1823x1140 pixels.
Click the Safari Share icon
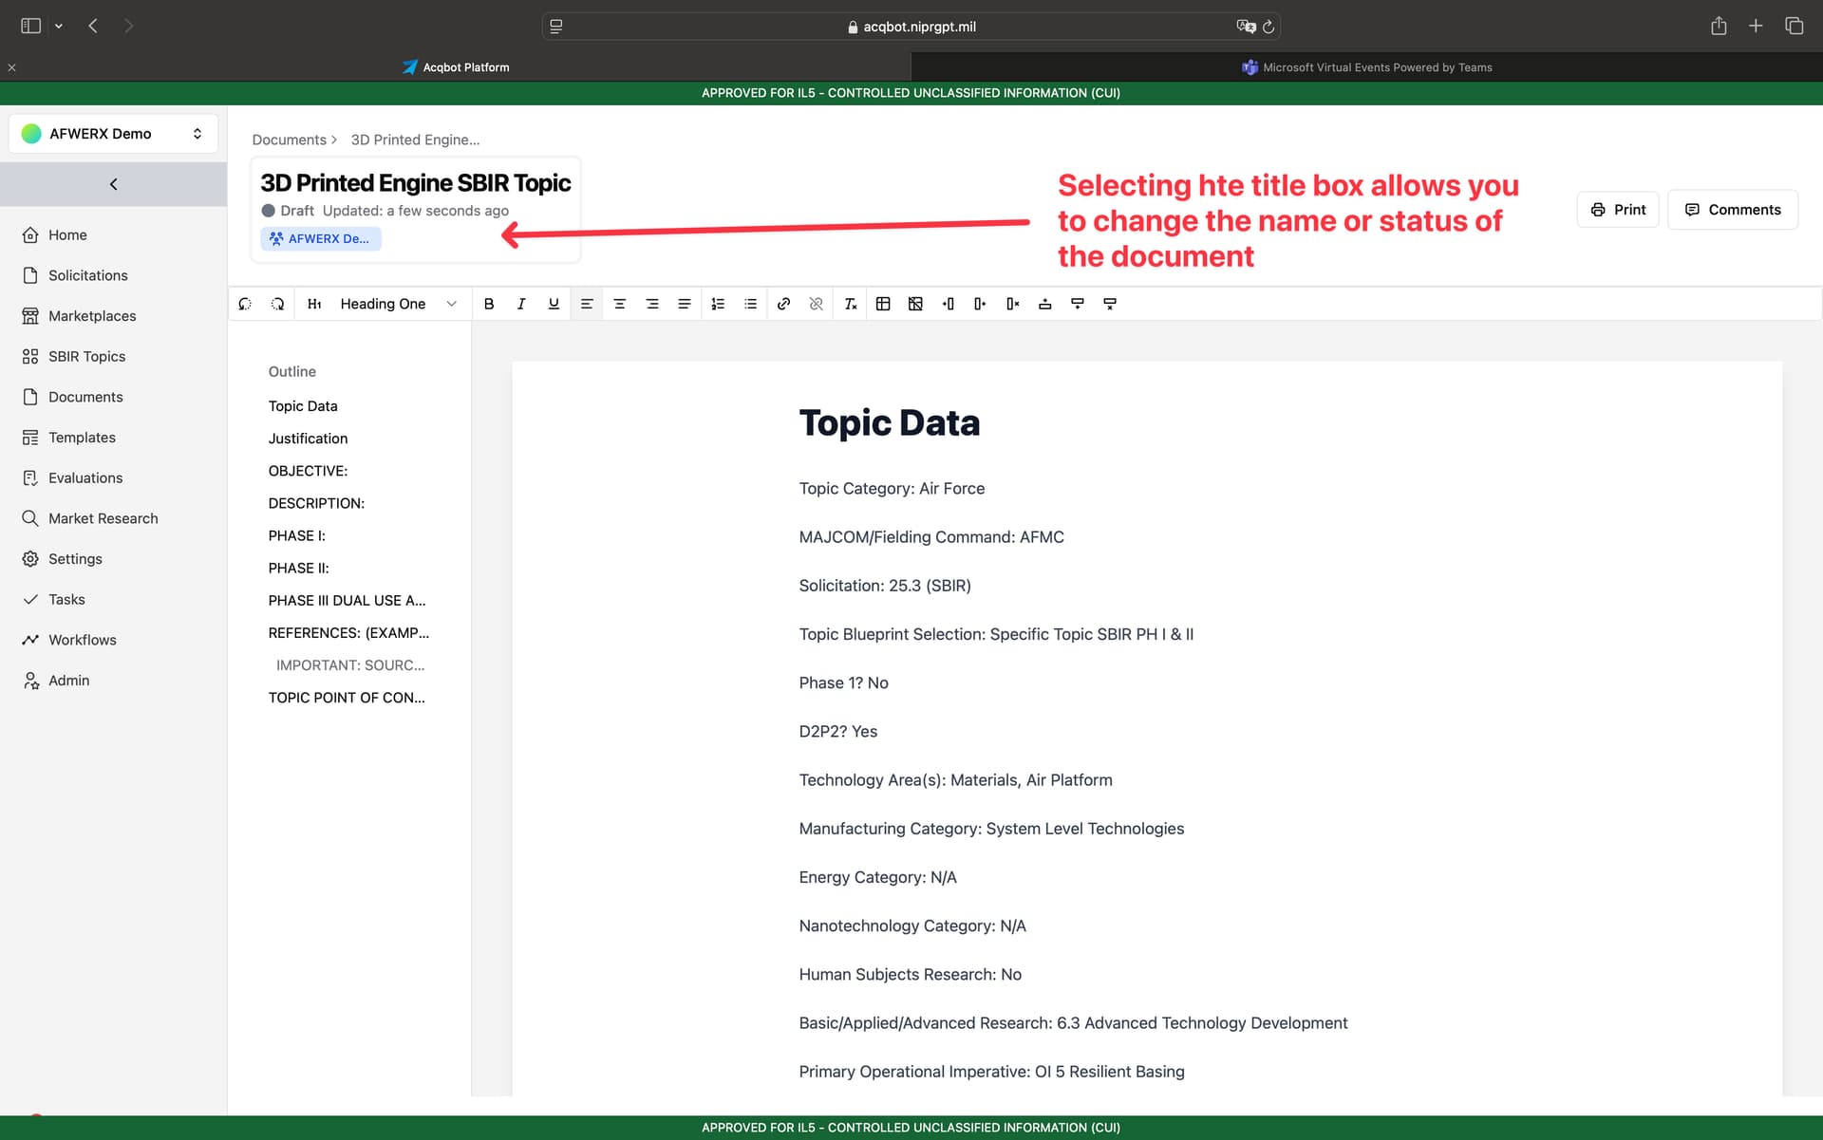[1719, 26]
